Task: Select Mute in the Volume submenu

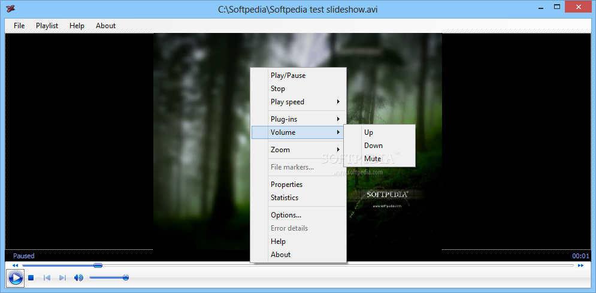Action: [379, 158]
